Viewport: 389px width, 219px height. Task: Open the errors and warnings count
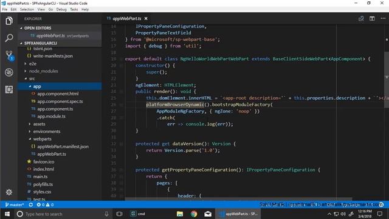pos(45,205)
